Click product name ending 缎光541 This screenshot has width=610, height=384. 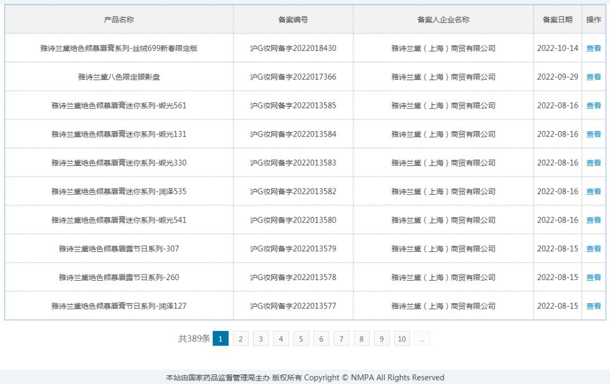[x=119, y=220]
